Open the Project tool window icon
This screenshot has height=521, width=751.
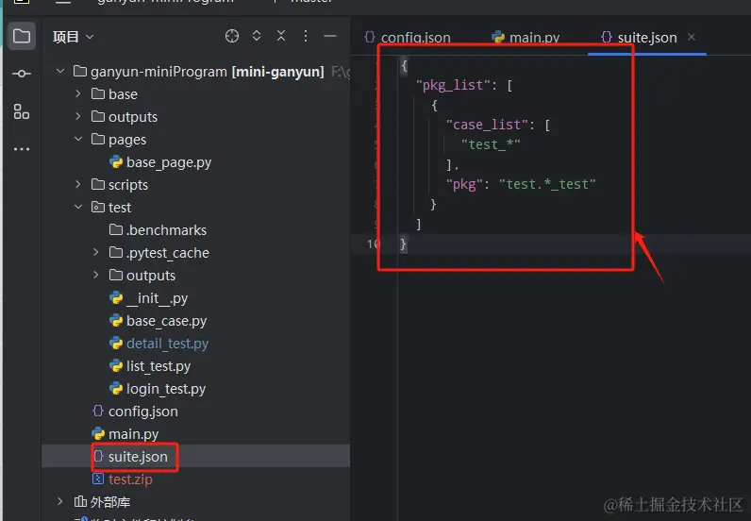(22, 36)
